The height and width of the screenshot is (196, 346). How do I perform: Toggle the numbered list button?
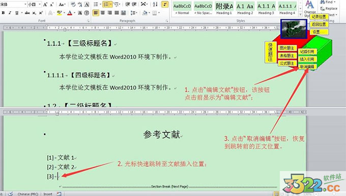pyautogui.click(x=106, y=4)
